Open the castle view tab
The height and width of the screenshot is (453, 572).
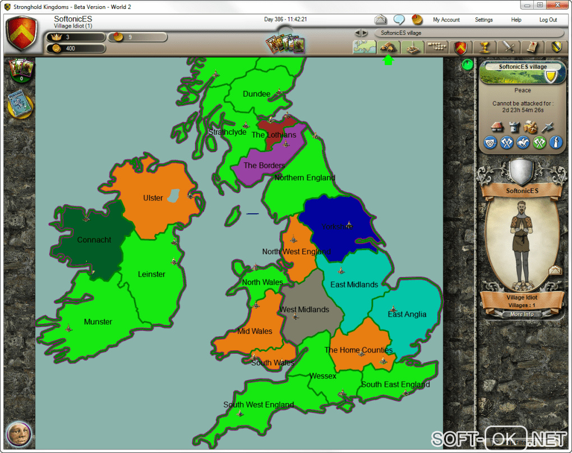(x=412, y=47)
